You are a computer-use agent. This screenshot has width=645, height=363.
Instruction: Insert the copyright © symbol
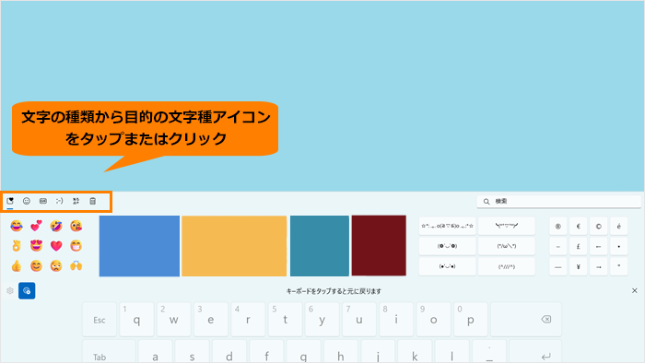599,226
